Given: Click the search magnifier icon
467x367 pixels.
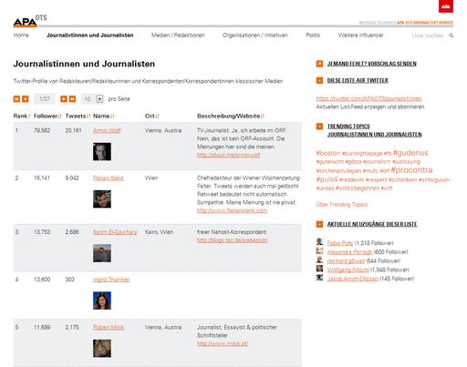Looking at the screenshot, I should [x=451, y=36].
